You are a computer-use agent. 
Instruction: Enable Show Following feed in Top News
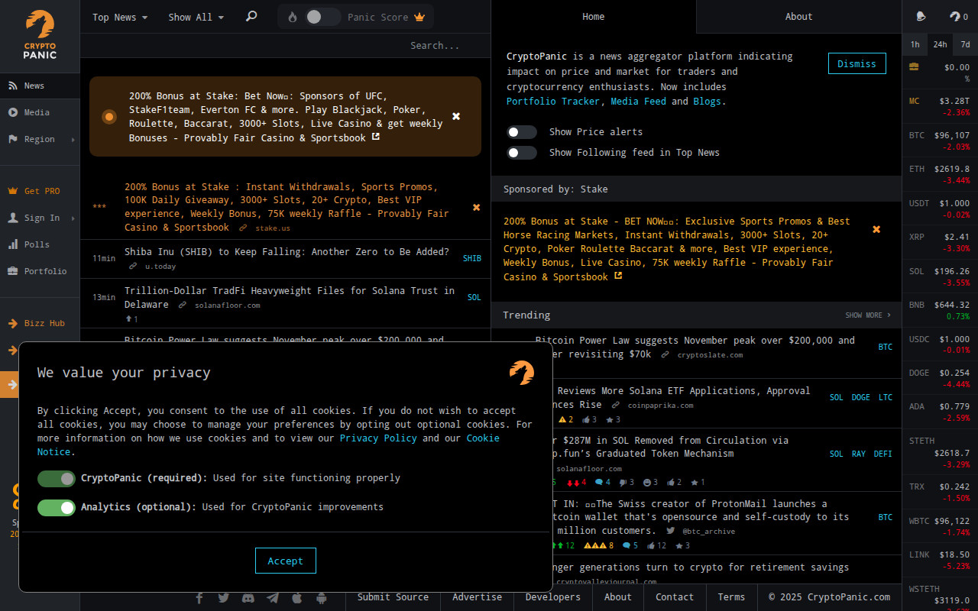pos(522,153)
